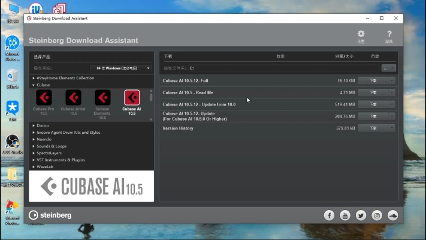Open dropdown arrow beside 10.5.0 Or Higher update

392,116
